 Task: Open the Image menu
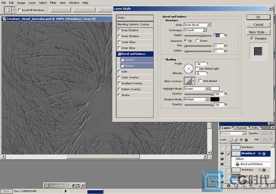pyautogui.click(x=21, y=3)
